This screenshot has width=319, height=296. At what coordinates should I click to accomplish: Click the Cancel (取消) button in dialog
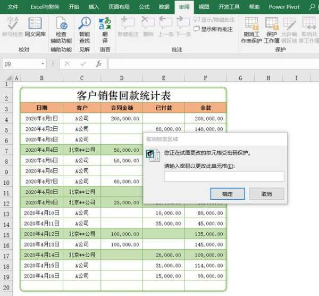pyautogui.click(x=266, y=194)
